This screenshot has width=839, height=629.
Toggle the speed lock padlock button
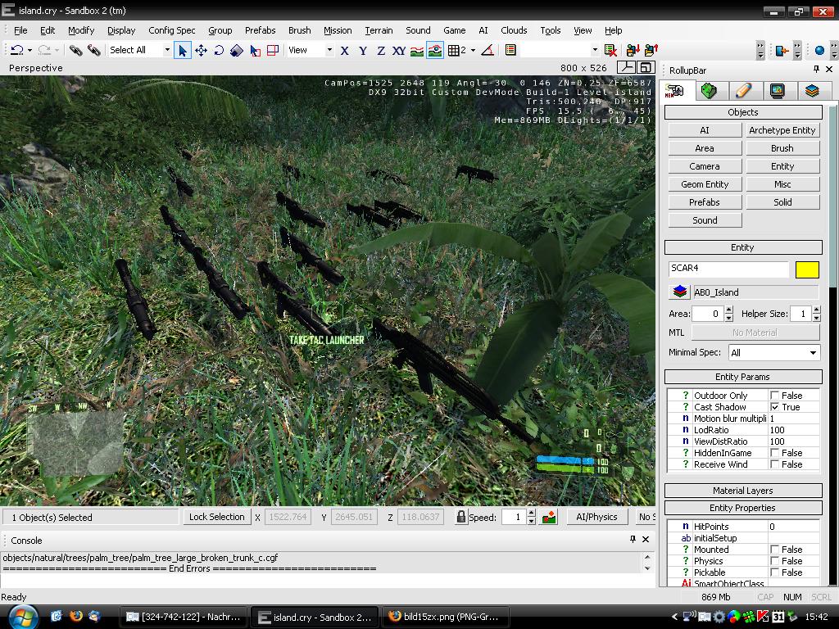point(460,517)
